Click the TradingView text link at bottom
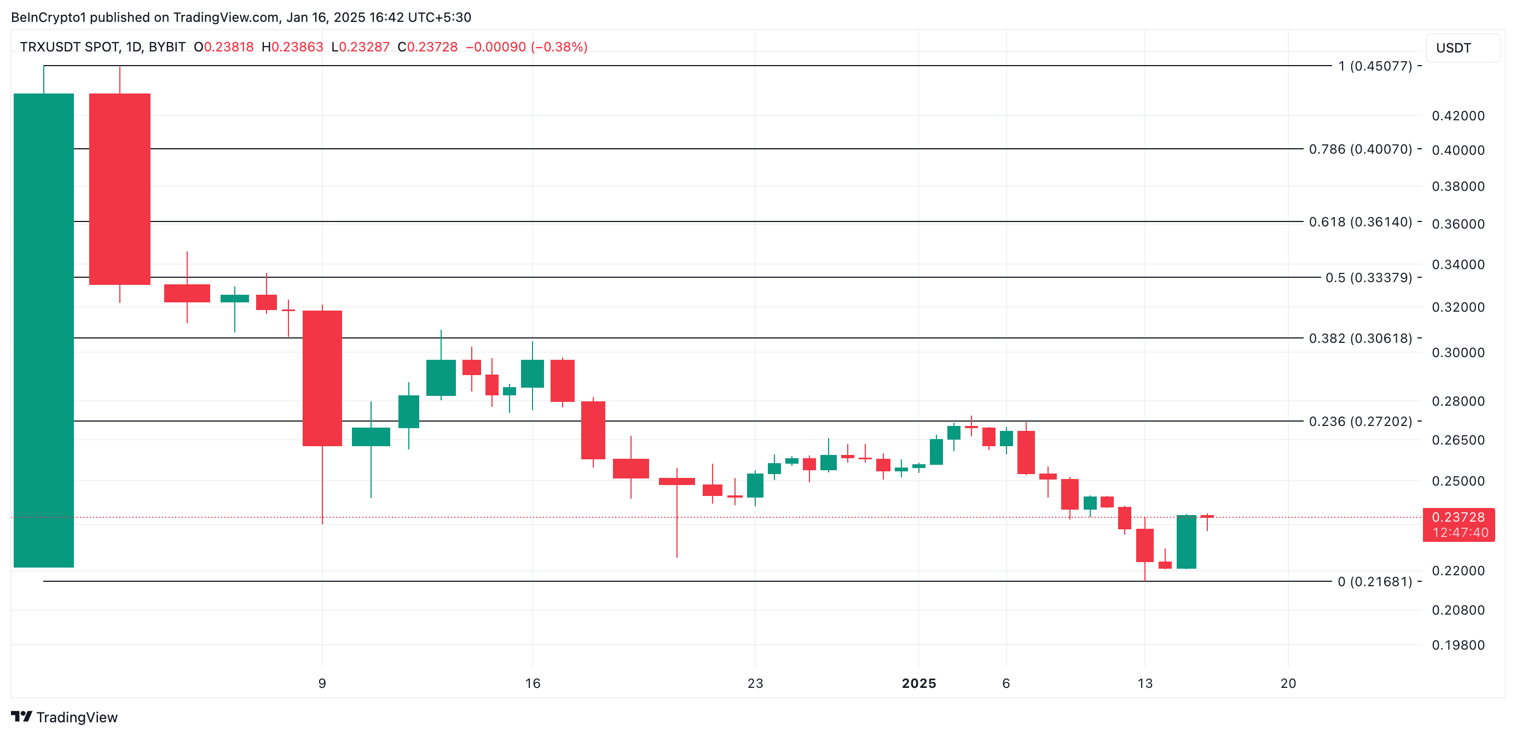The height and width of the screenshot is (736, 1516). point(77,717)
